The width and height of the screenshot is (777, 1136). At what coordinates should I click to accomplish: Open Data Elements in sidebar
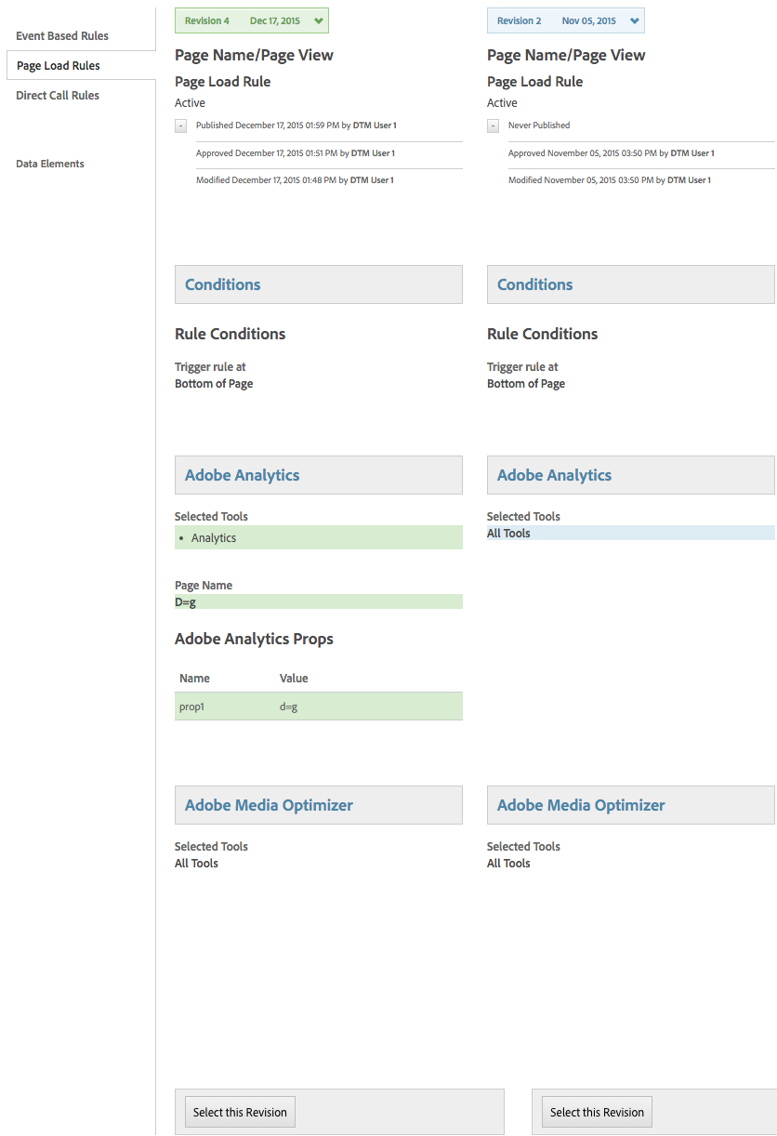point(50,164)
